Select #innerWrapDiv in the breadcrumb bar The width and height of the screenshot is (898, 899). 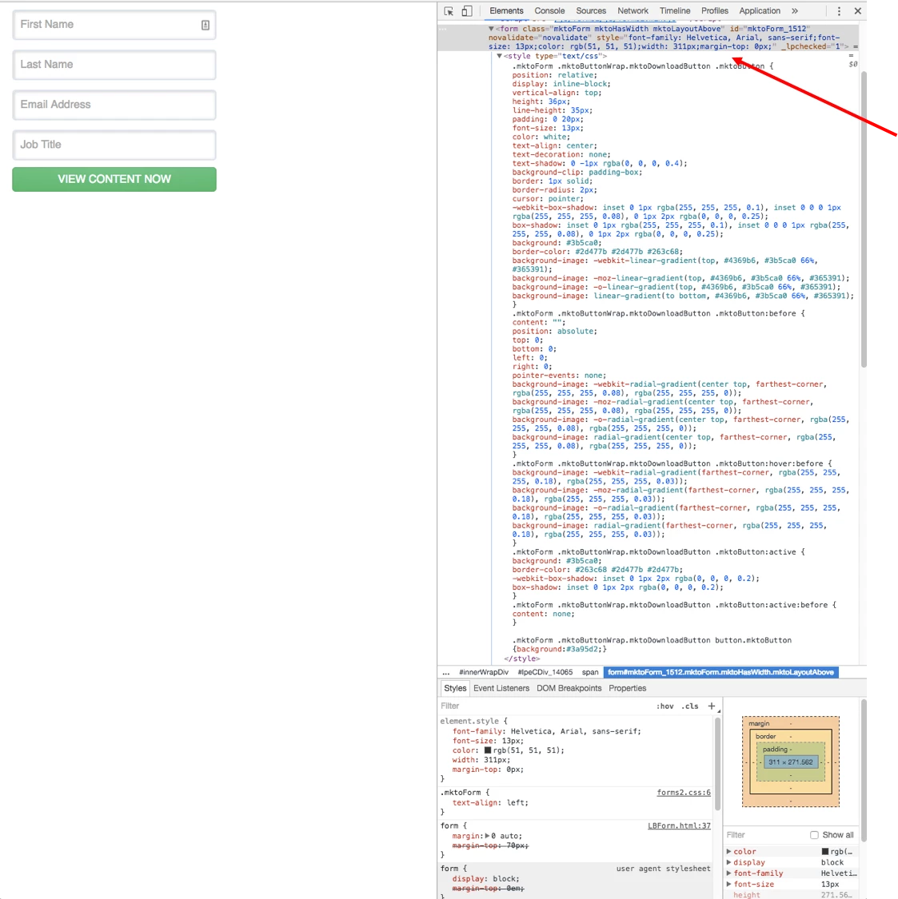coord(484,672)
